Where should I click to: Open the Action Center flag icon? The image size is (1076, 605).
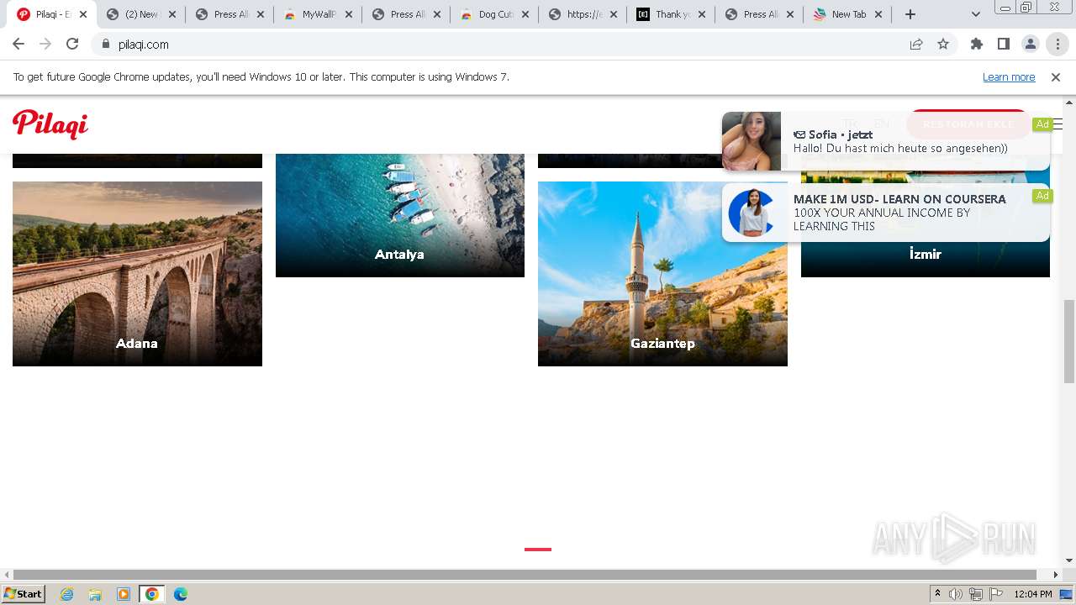click(x=996, y=594)
